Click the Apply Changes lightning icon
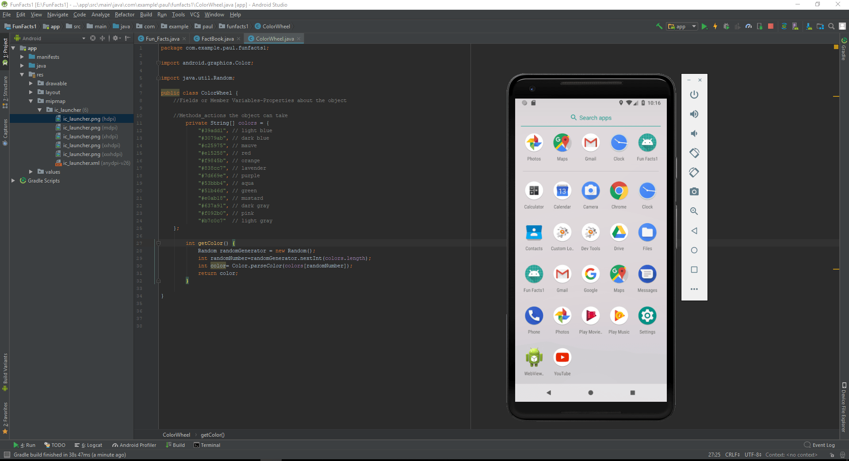 click(x=715, y=27)
